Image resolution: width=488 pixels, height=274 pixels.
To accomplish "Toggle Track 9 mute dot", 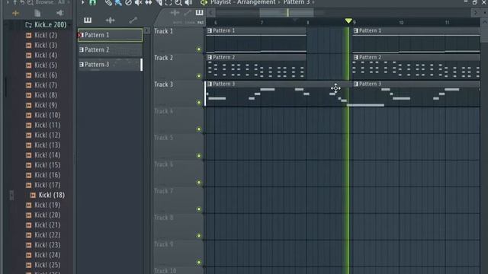I will point(199,262).
